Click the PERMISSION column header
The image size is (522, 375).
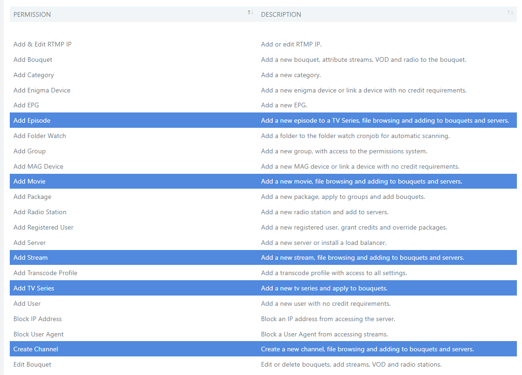133,14
